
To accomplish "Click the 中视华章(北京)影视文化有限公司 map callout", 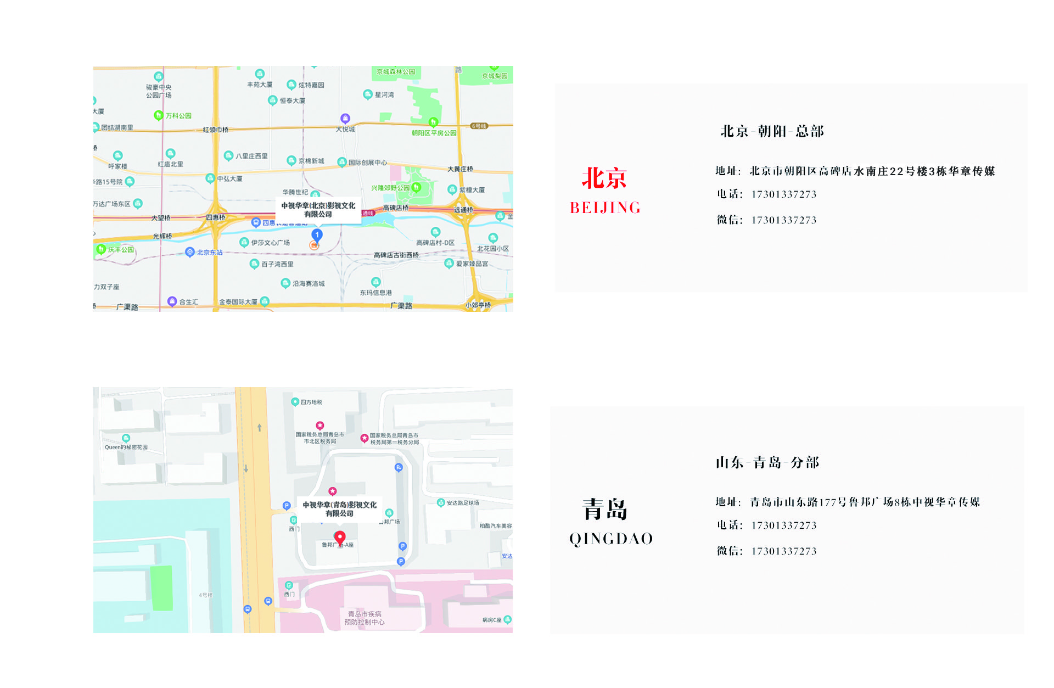I will [318, 210].
